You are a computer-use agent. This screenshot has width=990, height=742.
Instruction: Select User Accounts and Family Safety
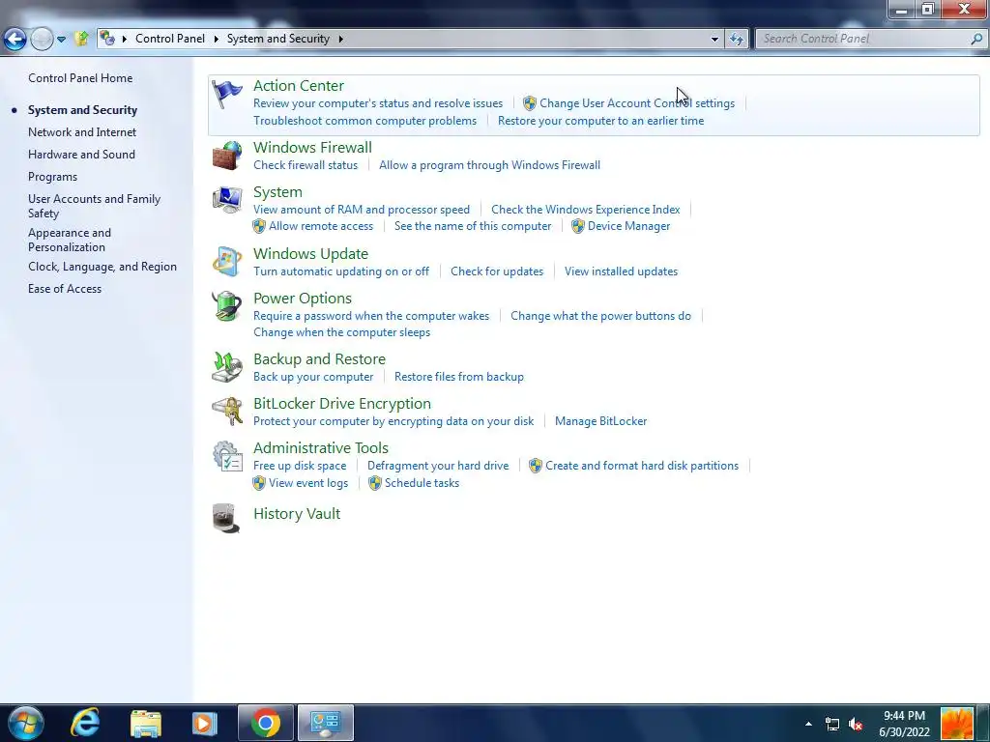point(94,206)
